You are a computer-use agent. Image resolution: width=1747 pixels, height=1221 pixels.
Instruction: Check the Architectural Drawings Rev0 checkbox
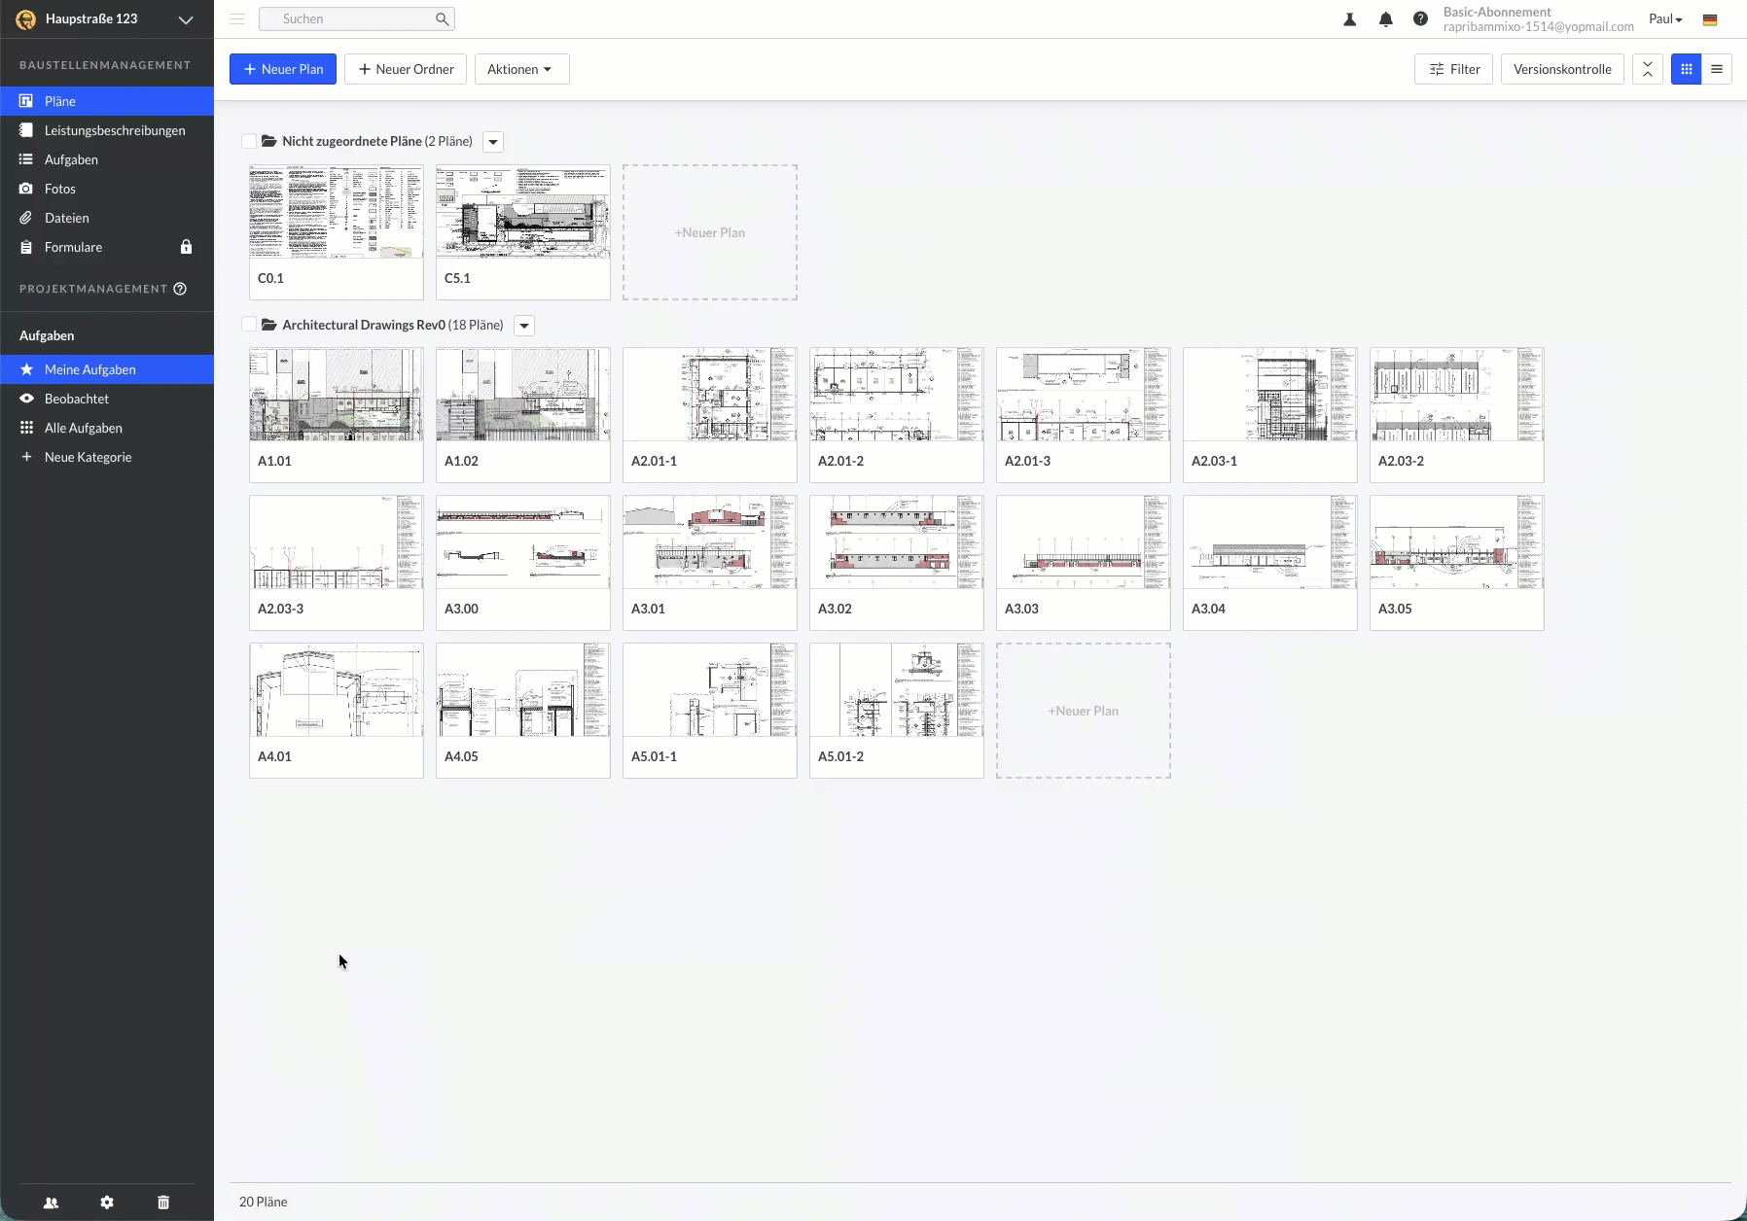(x=249, y=326)
